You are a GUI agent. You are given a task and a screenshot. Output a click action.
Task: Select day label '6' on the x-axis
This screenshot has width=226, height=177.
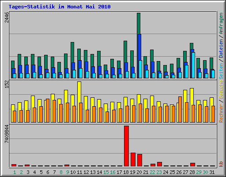48,172
